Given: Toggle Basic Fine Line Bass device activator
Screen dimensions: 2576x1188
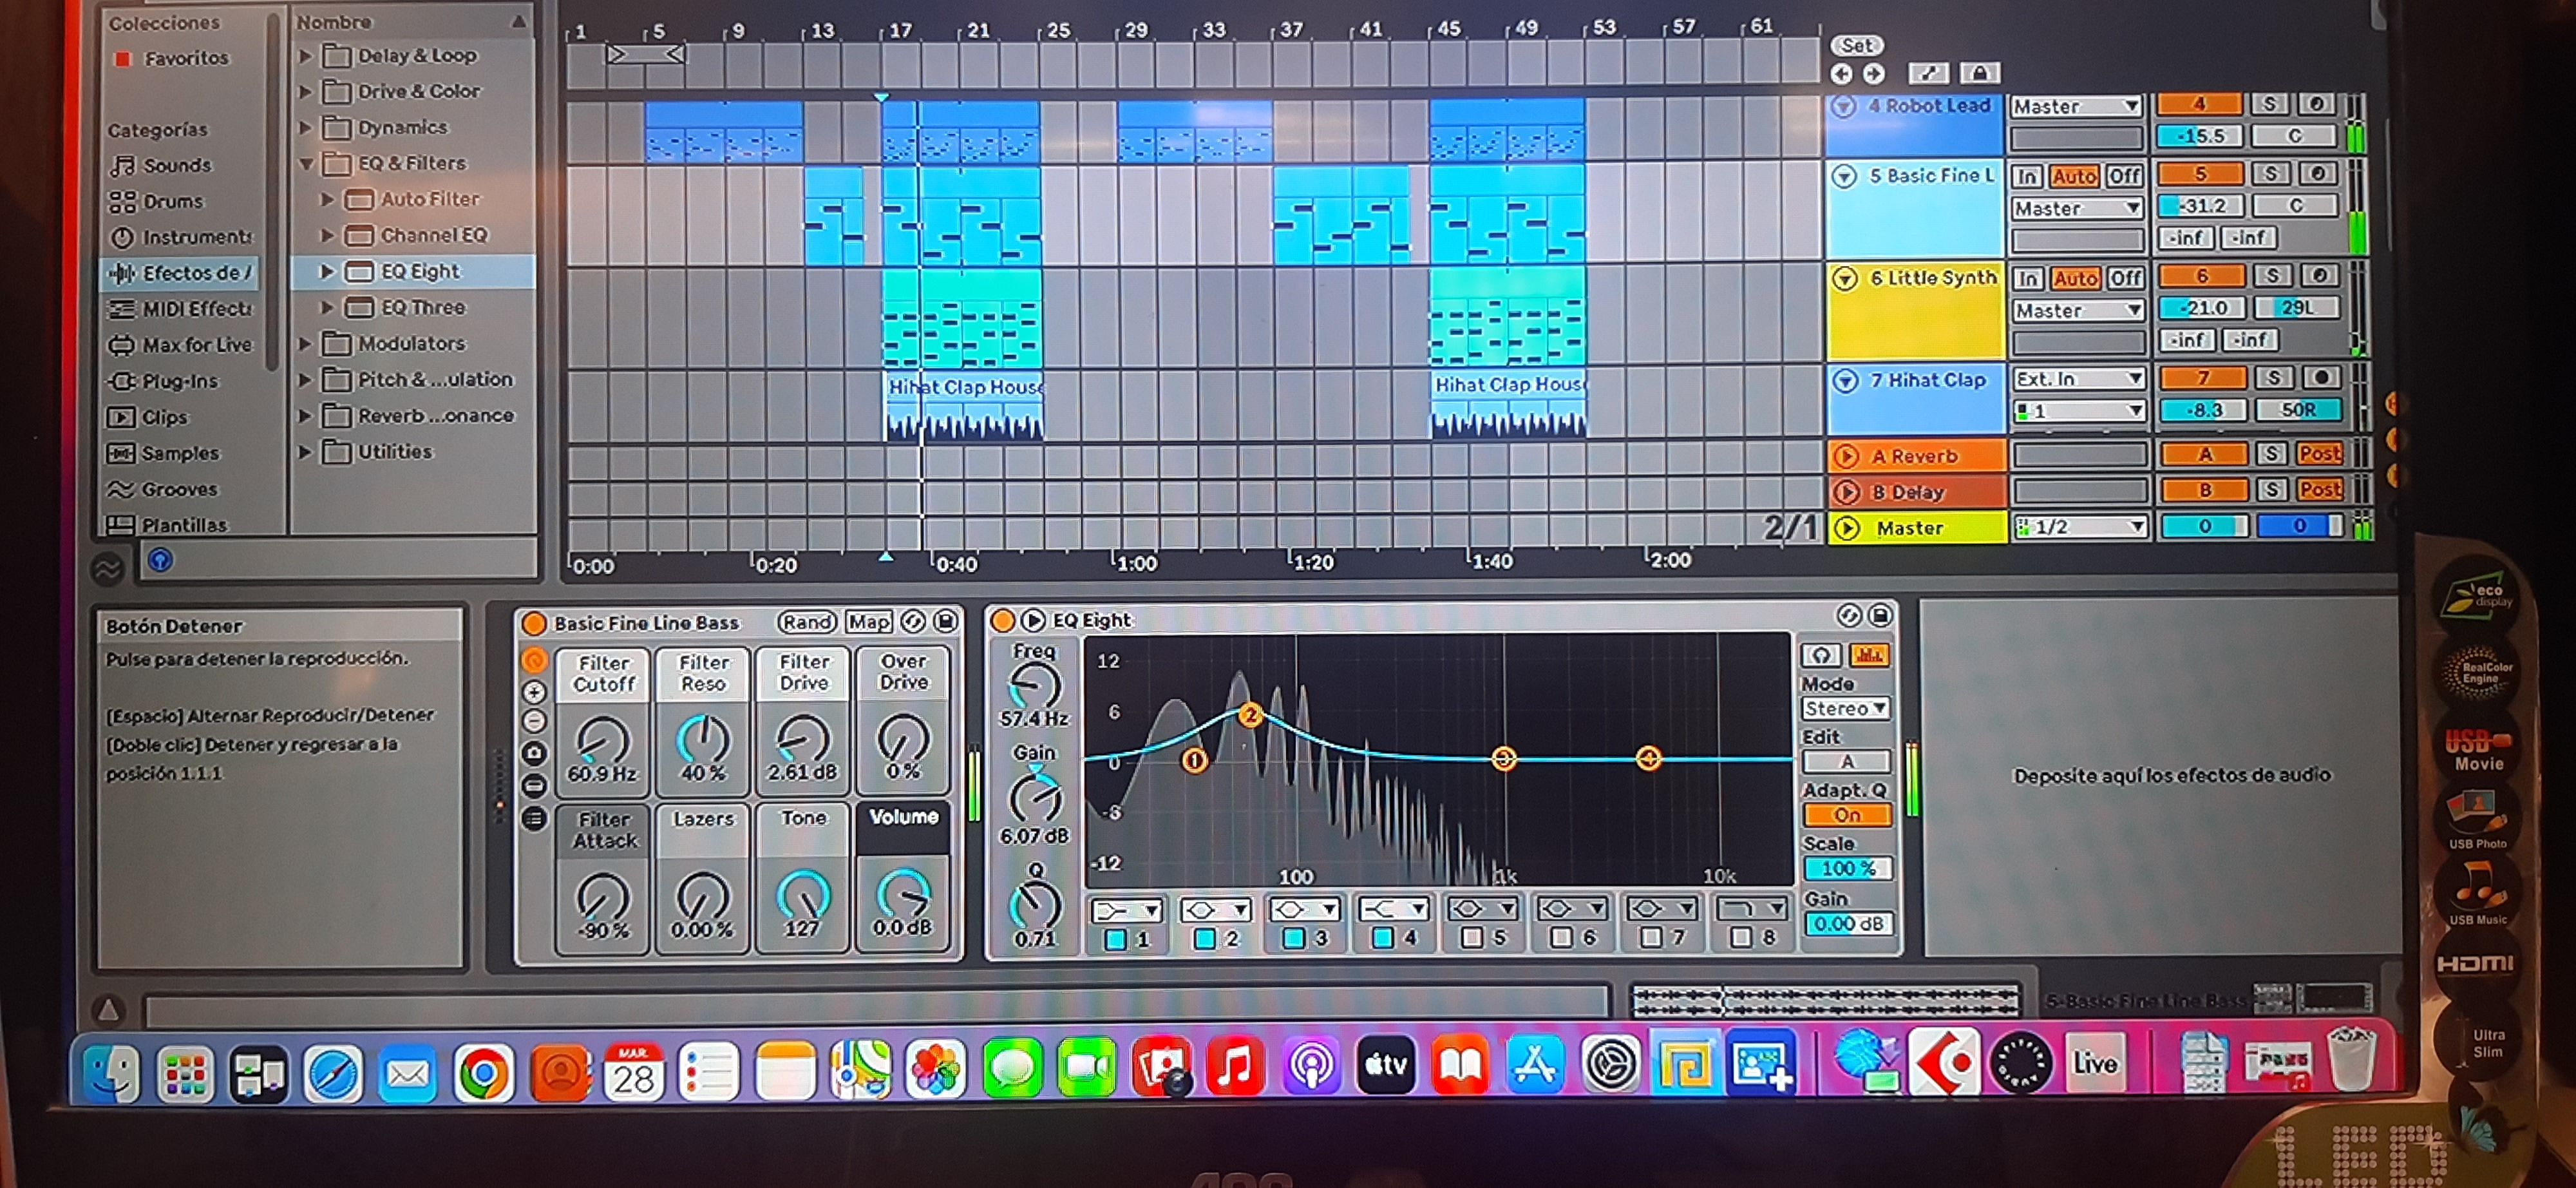Looking at the screenshot, I should [534, 624].
